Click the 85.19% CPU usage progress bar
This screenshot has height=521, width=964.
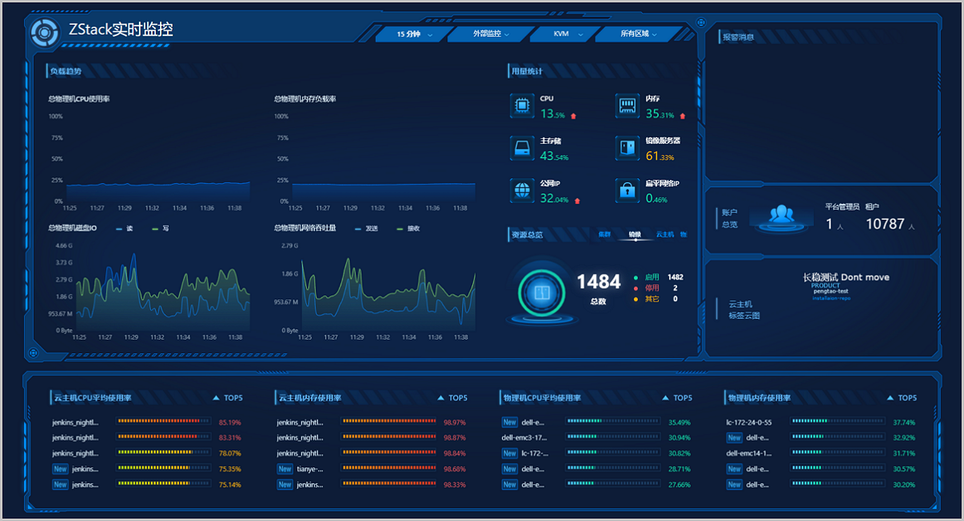164,421
